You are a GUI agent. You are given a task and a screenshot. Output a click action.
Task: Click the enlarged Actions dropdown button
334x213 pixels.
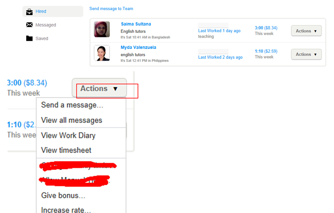(x=99, y=89)
